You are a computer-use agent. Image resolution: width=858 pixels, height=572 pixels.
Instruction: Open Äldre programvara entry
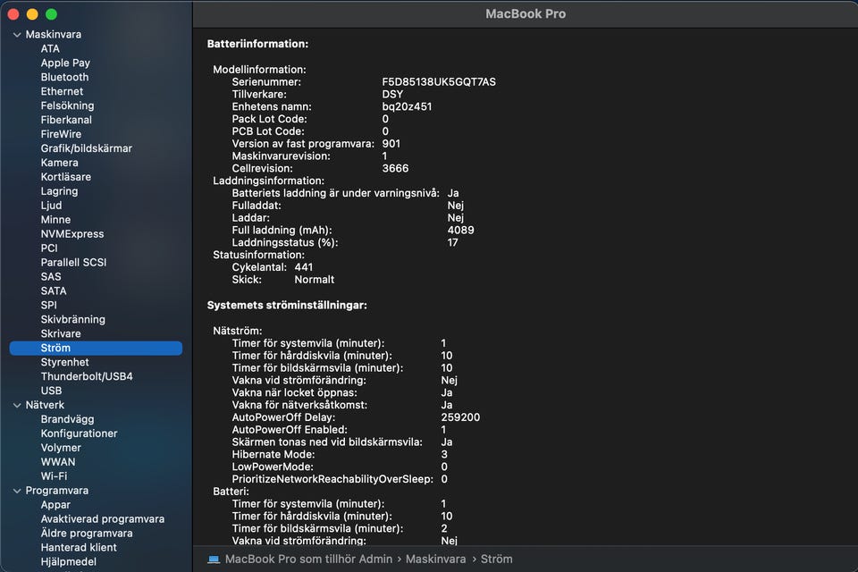(87, 534)
